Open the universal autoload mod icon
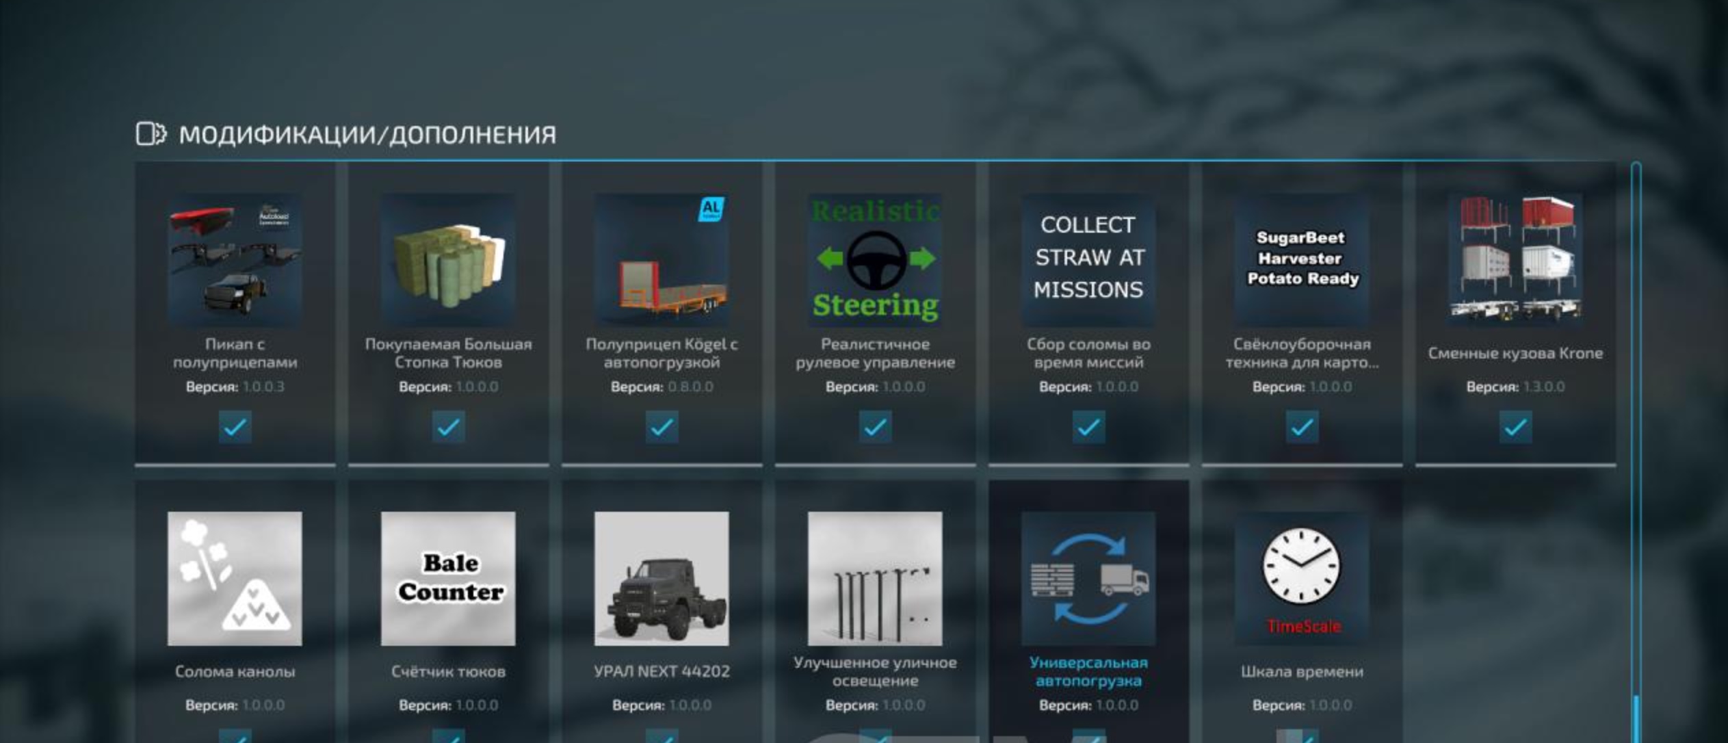This screenshot has width=1728, height=743. tap(1088, 578)
